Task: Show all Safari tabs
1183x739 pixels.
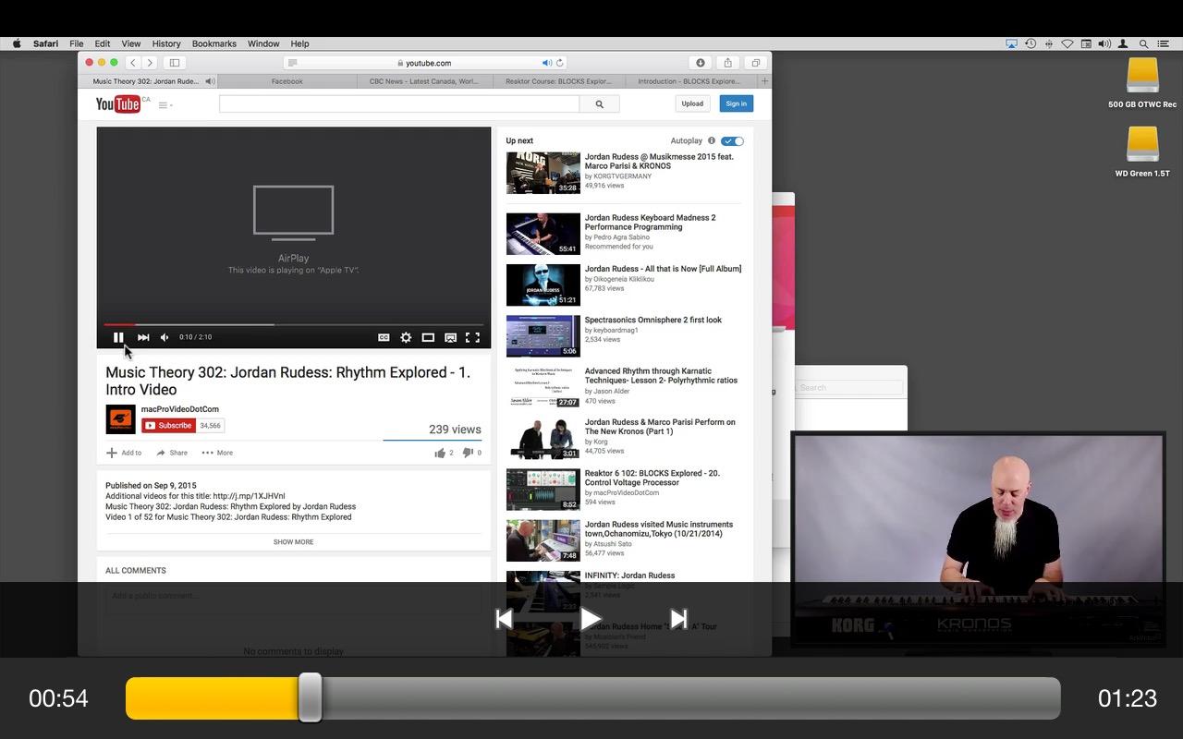Action: (755, 63)
